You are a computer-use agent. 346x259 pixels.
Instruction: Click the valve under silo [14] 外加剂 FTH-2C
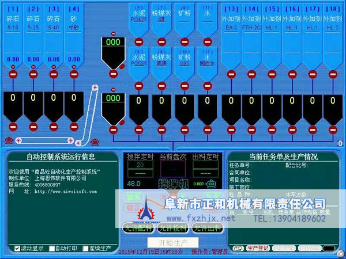(252, 75)
